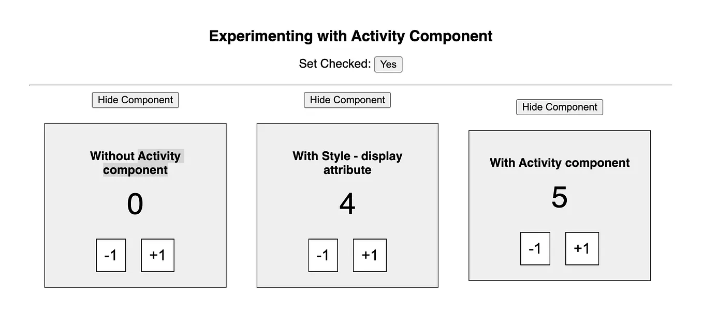Toggle Set Checked by clicking Yes
Image resolution: width=703 pixels, height=315 pixels.
(388, 64)
